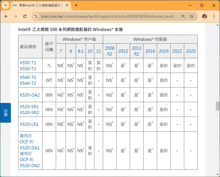View site information icon in address bar
Viewport: 220px width, 177px height.
click(x=36, y=16)
